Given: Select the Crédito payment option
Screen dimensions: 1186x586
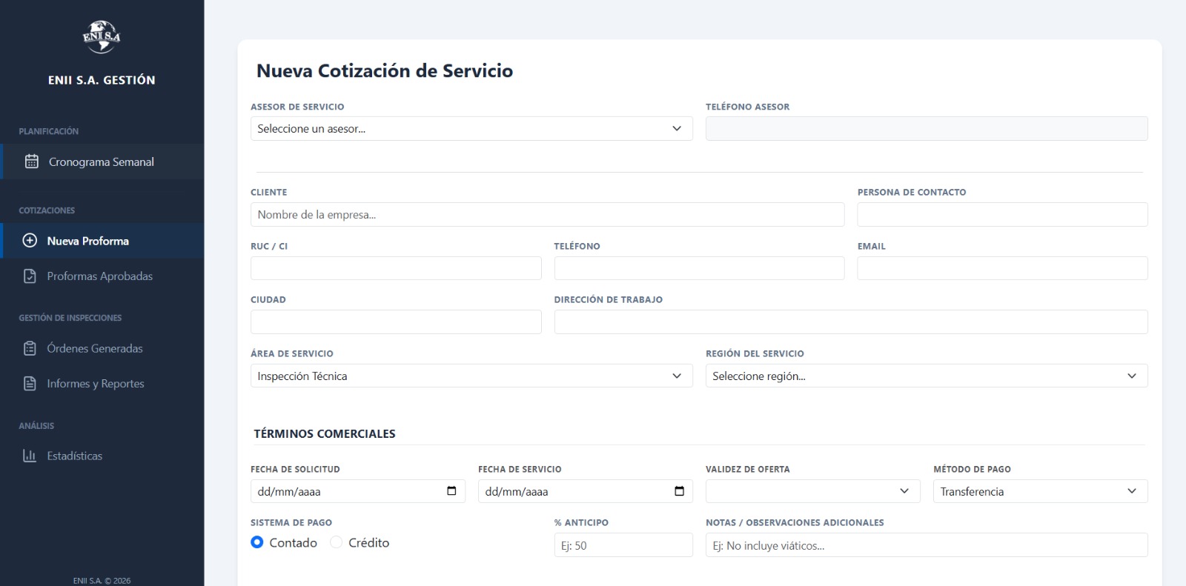Looking at the screenshot, I should (x=337, y=542).
